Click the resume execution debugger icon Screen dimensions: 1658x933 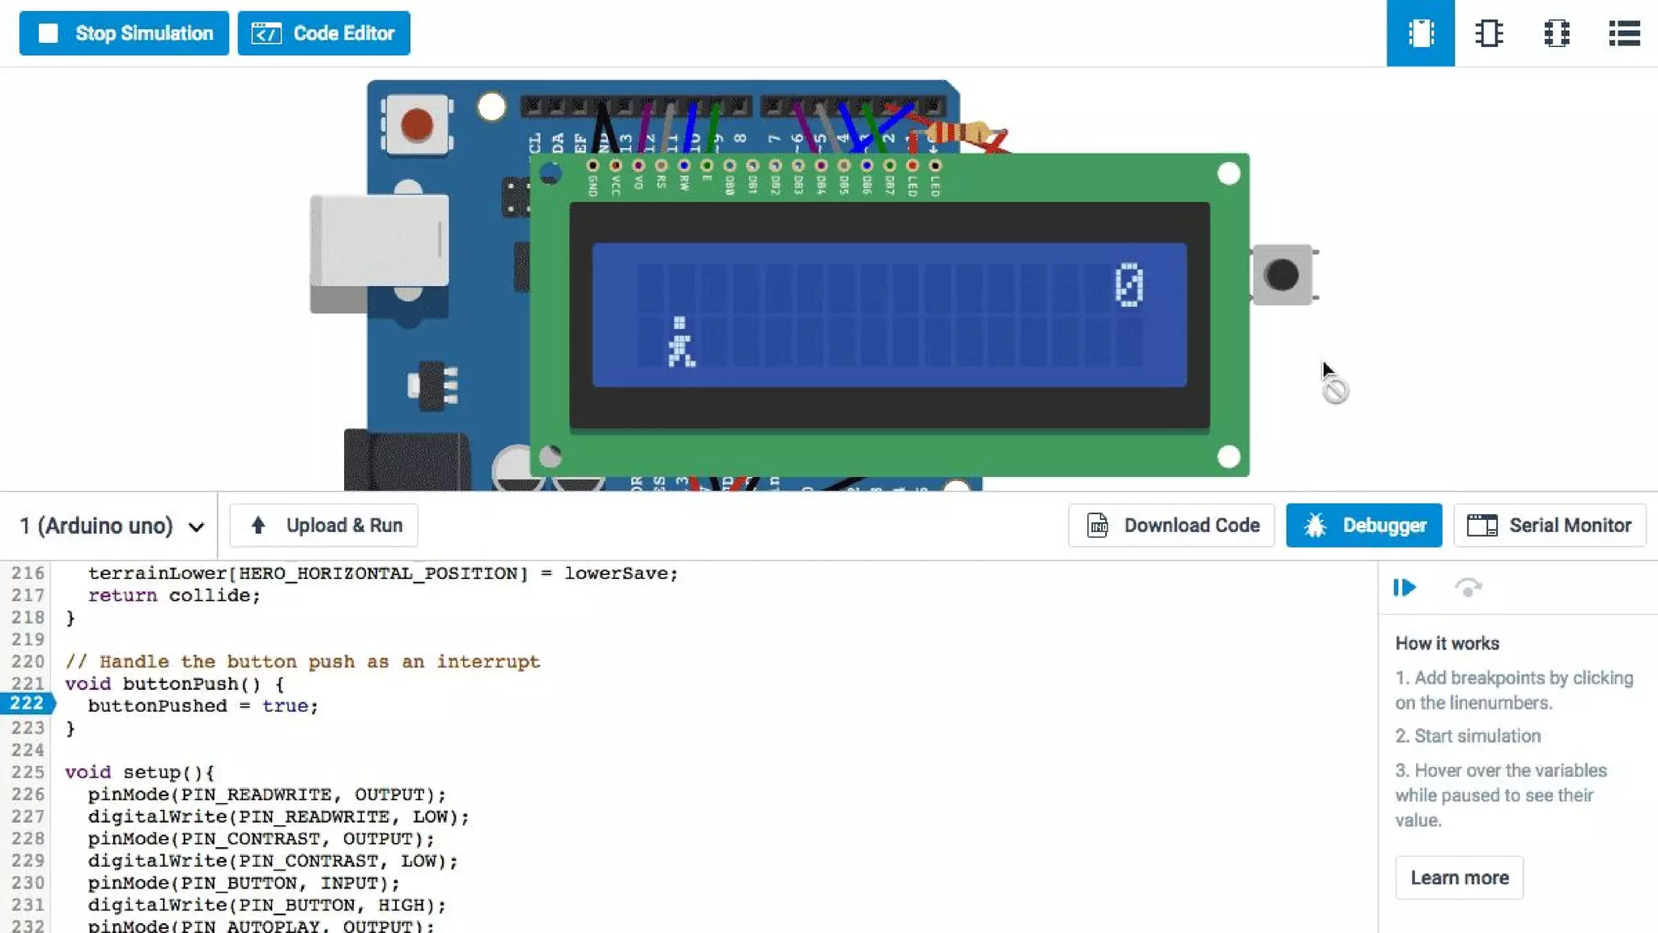point(1405,587)
